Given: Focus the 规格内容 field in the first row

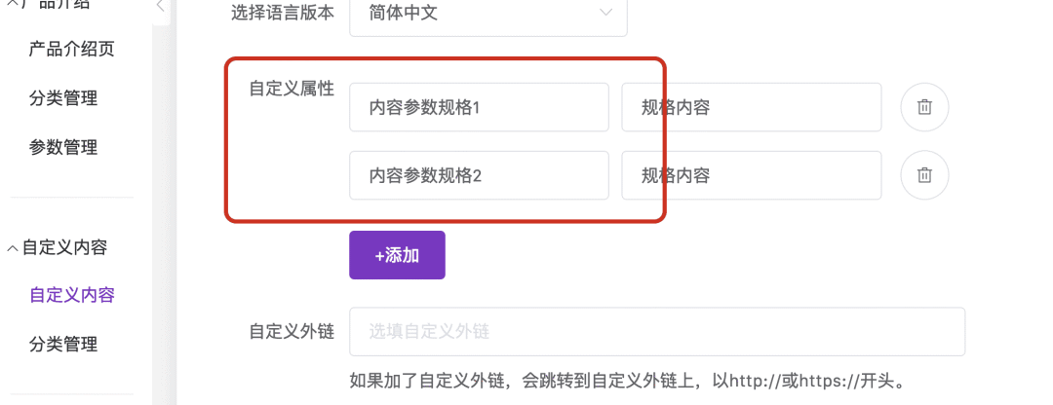Looking at the screenshot, I should tap(752, 107).
